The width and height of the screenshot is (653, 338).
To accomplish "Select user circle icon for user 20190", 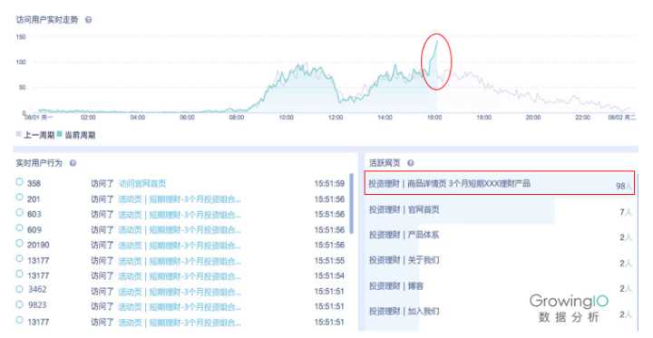I will [x=19, y=244].
